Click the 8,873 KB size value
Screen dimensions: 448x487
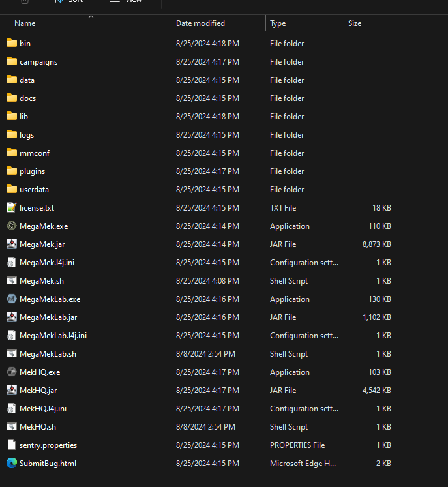(376, 244)
